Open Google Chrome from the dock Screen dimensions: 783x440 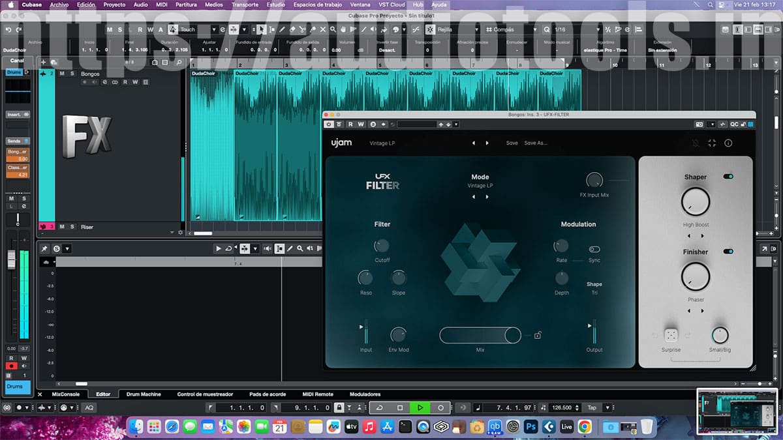point(585,426)
